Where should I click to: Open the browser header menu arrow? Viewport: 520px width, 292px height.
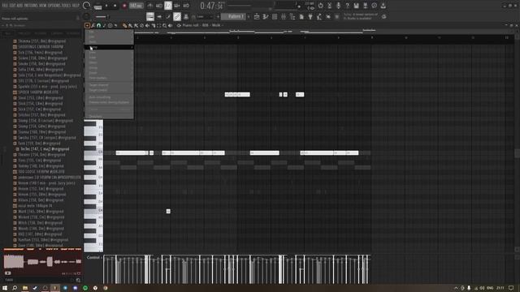pyautogui.click(x=3, y=25)
